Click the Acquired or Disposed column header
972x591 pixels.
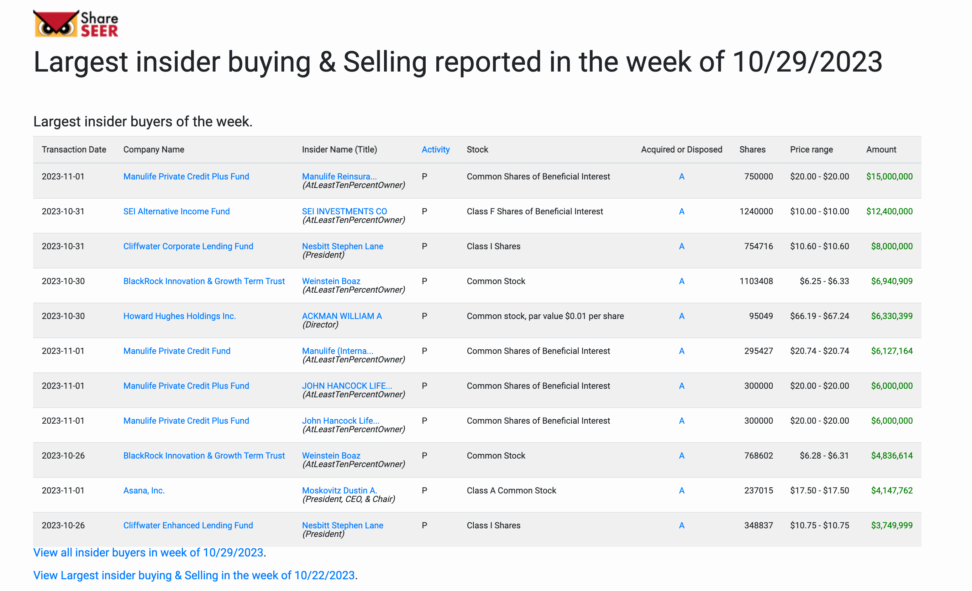[x=681, y=150]
